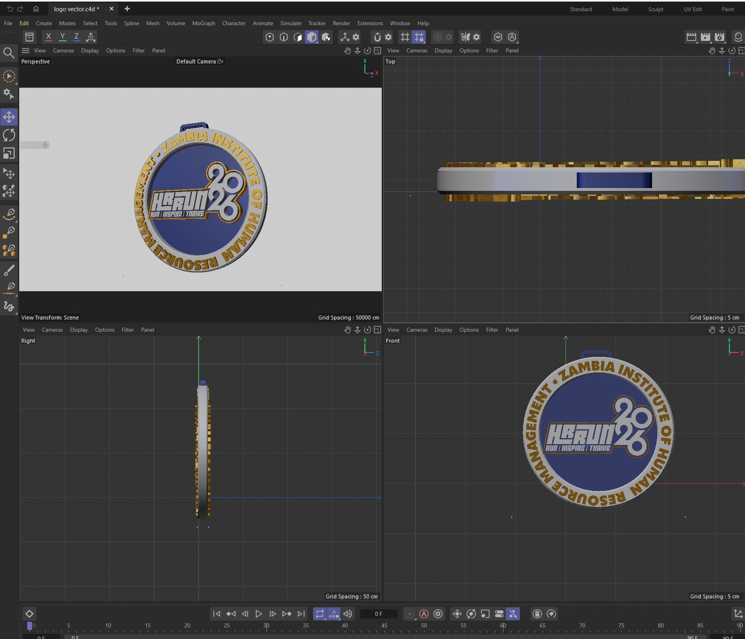Open the Edit menu
The height and width of the screenshot is (639, 745).
pos(24,23)
